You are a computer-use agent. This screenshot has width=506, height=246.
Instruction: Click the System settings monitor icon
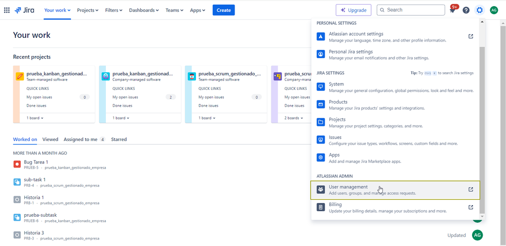tap(321, 86)
